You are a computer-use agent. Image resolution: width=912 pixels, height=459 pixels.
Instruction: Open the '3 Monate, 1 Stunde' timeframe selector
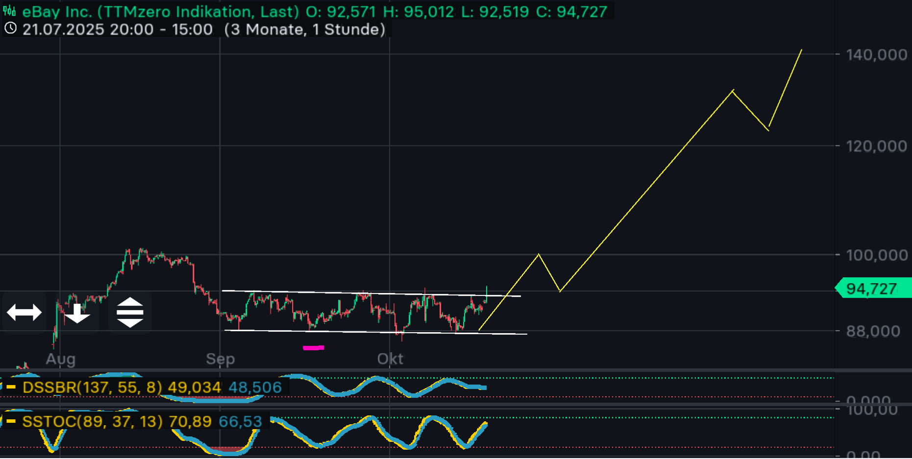point(305,29)
